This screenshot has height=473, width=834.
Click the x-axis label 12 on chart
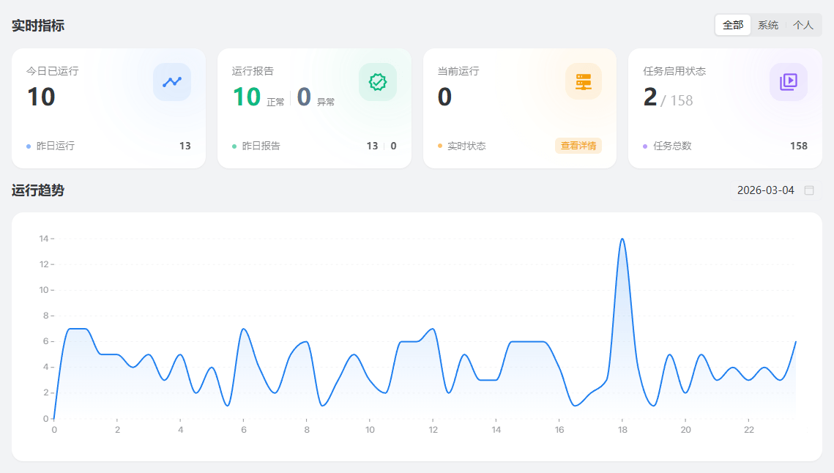click(433, 430)
